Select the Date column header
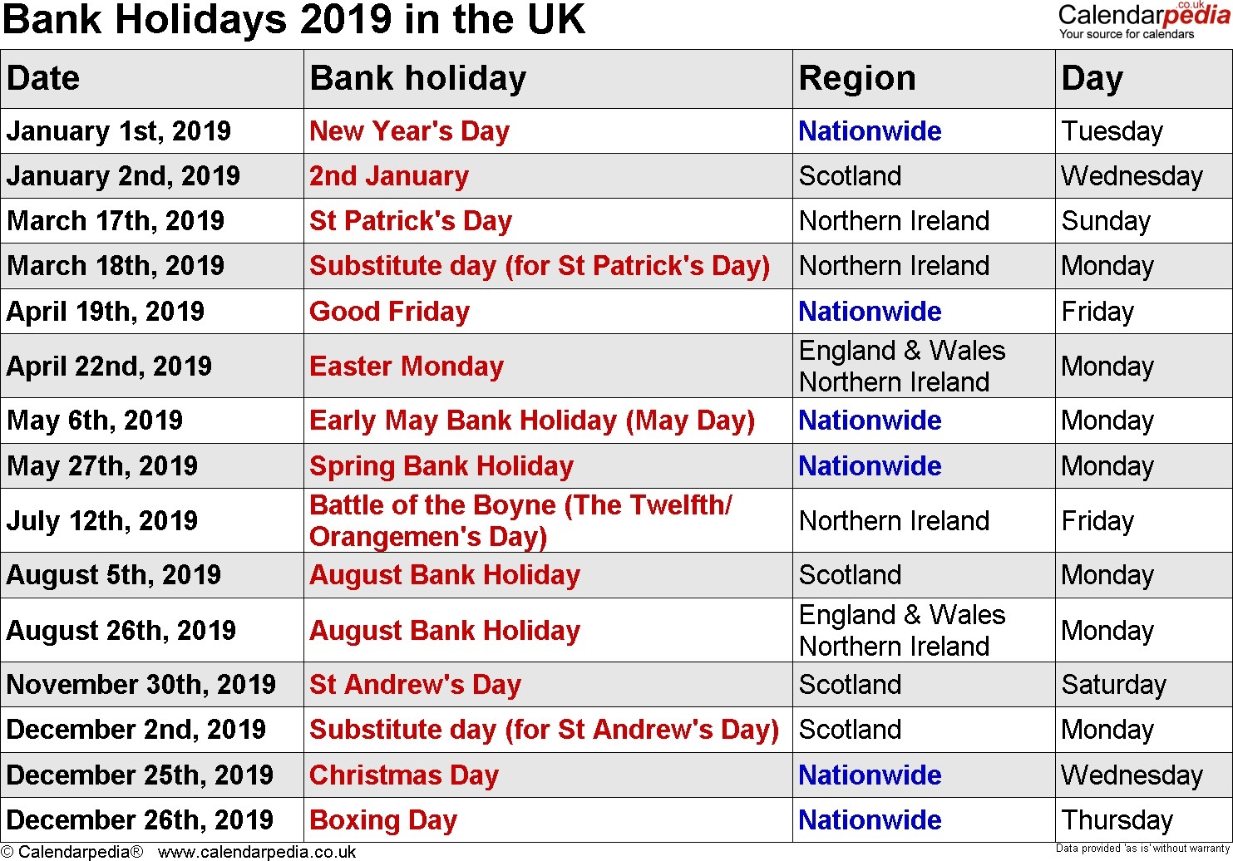 (x=43, y=78)
